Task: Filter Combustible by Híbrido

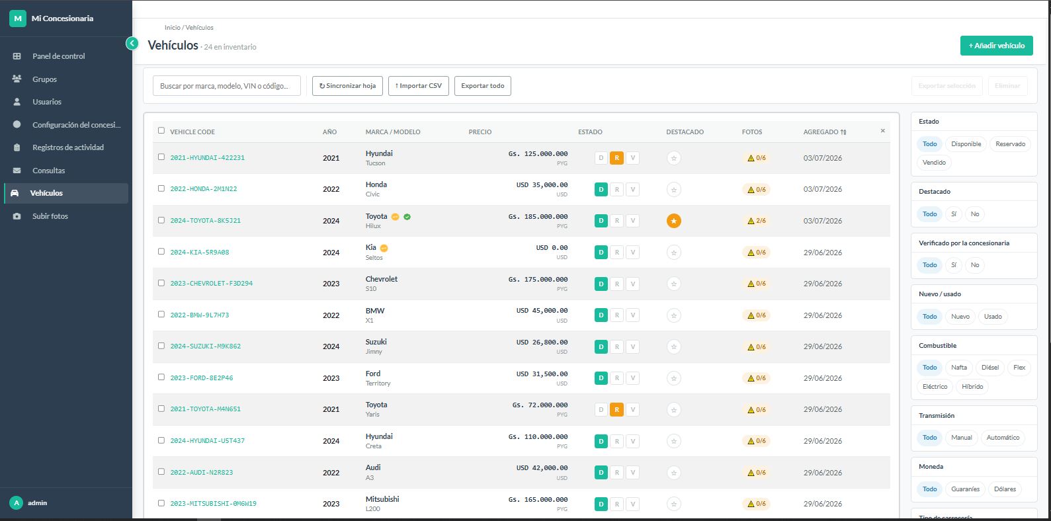Action: (x=972, y=387)
